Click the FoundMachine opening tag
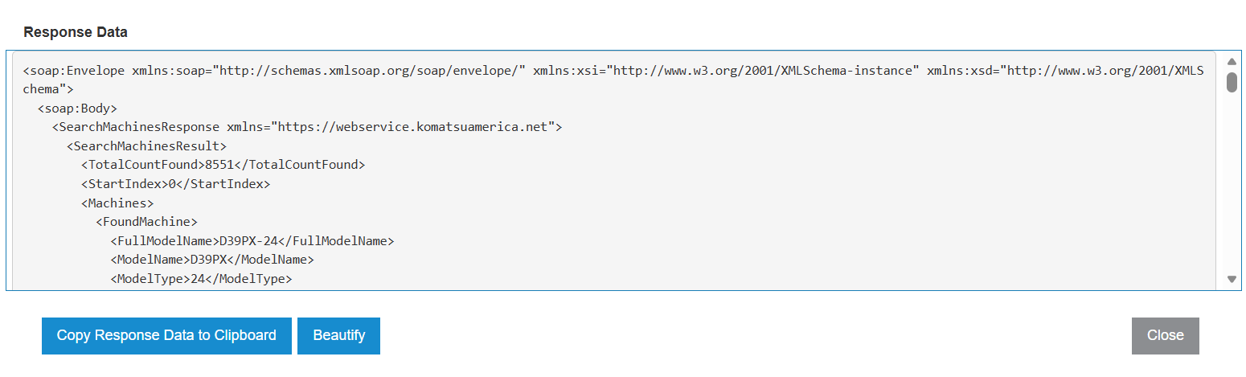 point(146,222)
